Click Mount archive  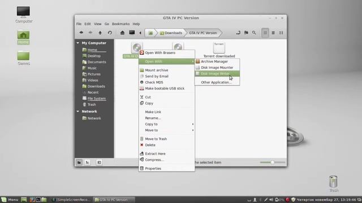coord(166,70)
